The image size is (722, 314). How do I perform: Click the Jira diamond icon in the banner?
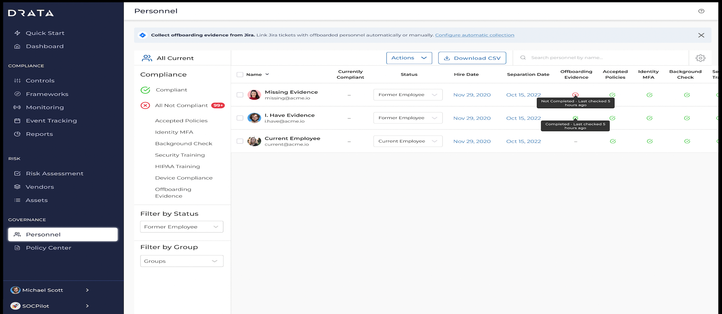click(143, 35)
